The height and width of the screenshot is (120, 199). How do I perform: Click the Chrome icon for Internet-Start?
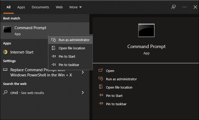click(x=5, y=52)
